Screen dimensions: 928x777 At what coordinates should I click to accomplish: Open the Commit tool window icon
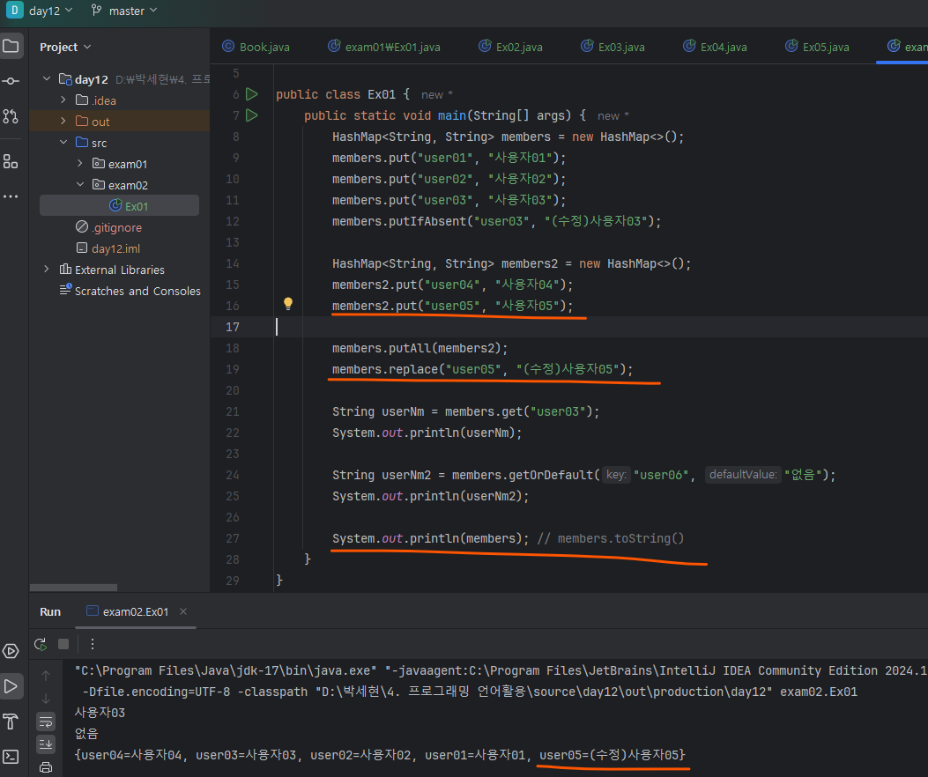pos(11,81)
